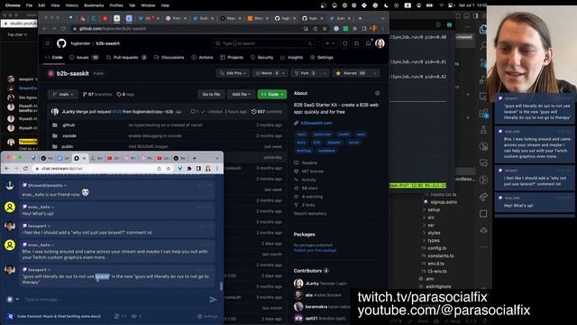Open Chrome History menu in menu bar
Viewport: 577px width, 325px height.
click(x=72, y=5)
